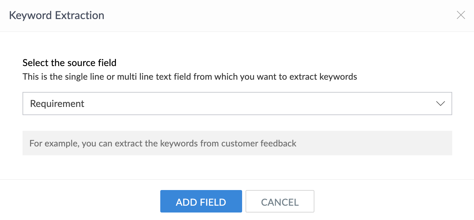The height and width of the screenshot is (220, 474).
Task: Click the Keyword Extraction dialog title
Action: tap(57, 15)
